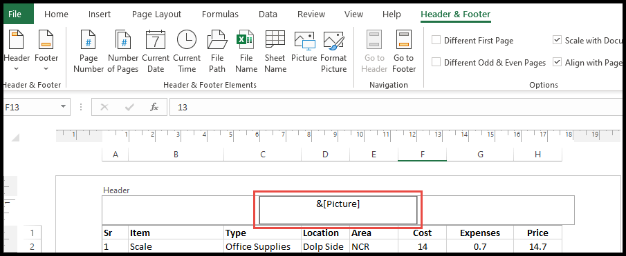Enable Different First Page checkbox
626x256 pixels.
click(x=436, y=40)
